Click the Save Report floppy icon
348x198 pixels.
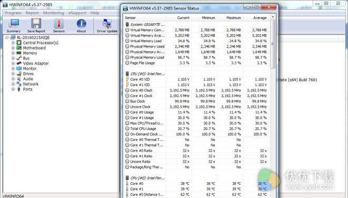pos(36,24)
